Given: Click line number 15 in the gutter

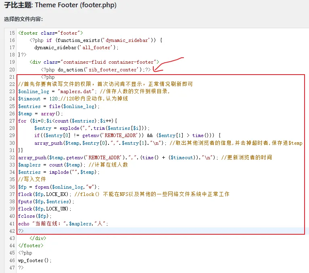Looking at the screenshot, I should tap(12, 33).
